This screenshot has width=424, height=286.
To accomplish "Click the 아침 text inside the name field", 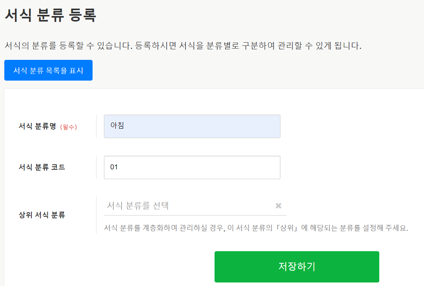I will pyautogui.click(x=117, y=126).
